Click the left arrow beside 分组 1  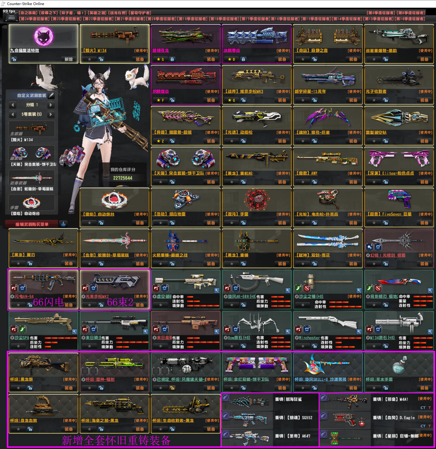click(x=13, y=105)
